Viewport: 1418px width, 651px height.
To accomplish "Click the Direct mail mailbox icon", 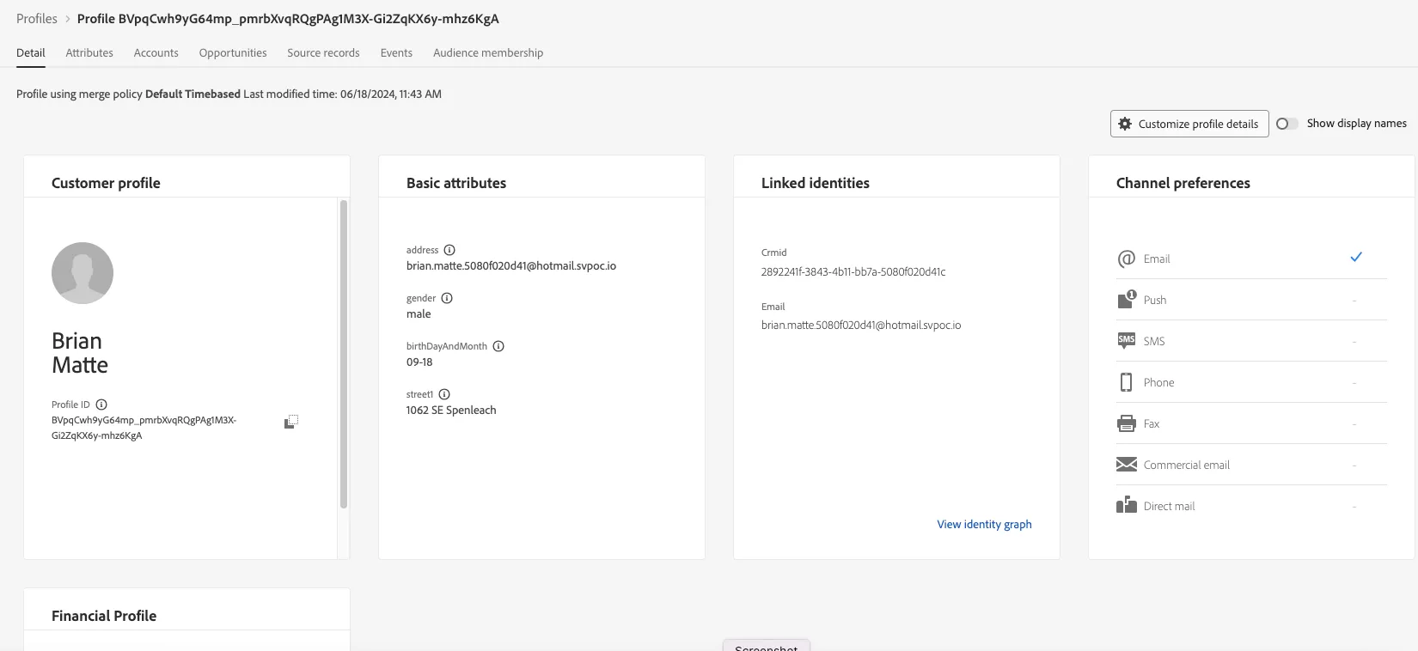I will tap(1126, 505).
